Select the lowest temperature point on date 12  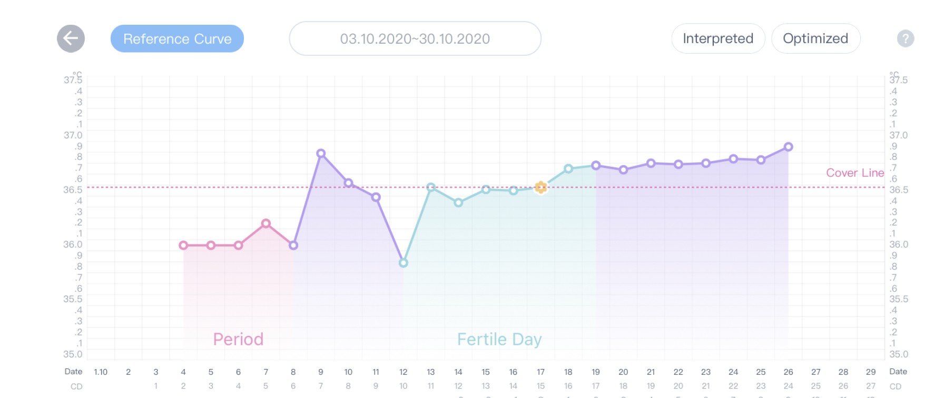point(403,263)
